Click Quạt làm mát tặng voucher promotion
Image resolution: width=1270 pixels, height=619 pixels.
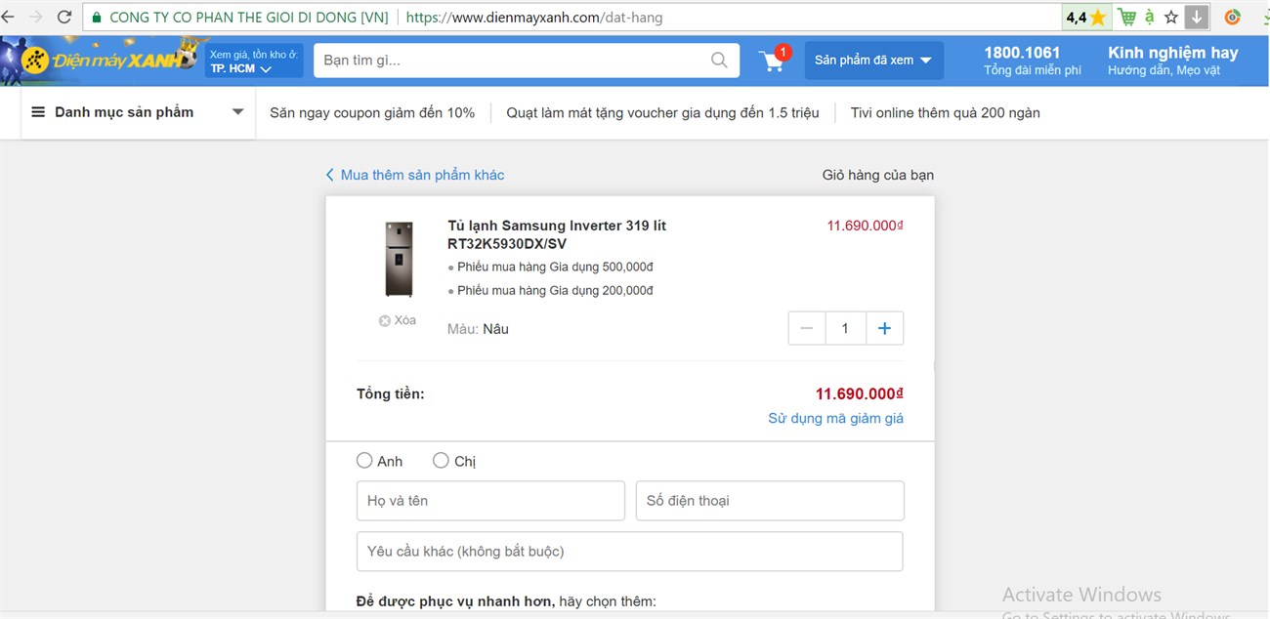click(x=662, y=112)
